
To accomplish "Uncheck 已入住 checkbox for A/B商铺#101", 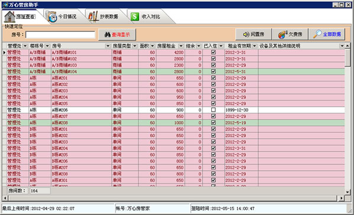I will (x=213, y=52).
